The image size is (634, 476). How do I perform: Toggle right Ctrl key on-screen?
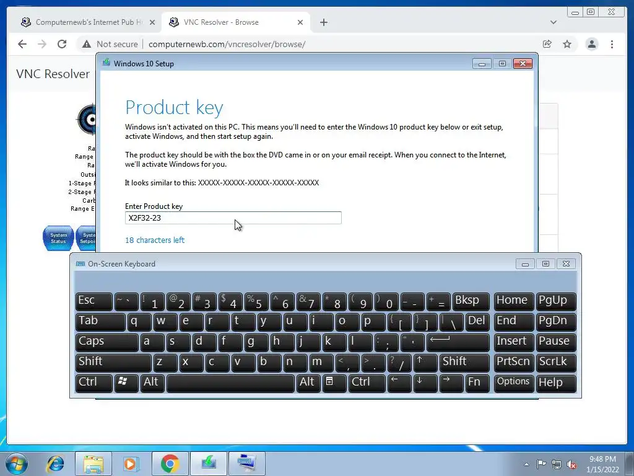point(367,383)
